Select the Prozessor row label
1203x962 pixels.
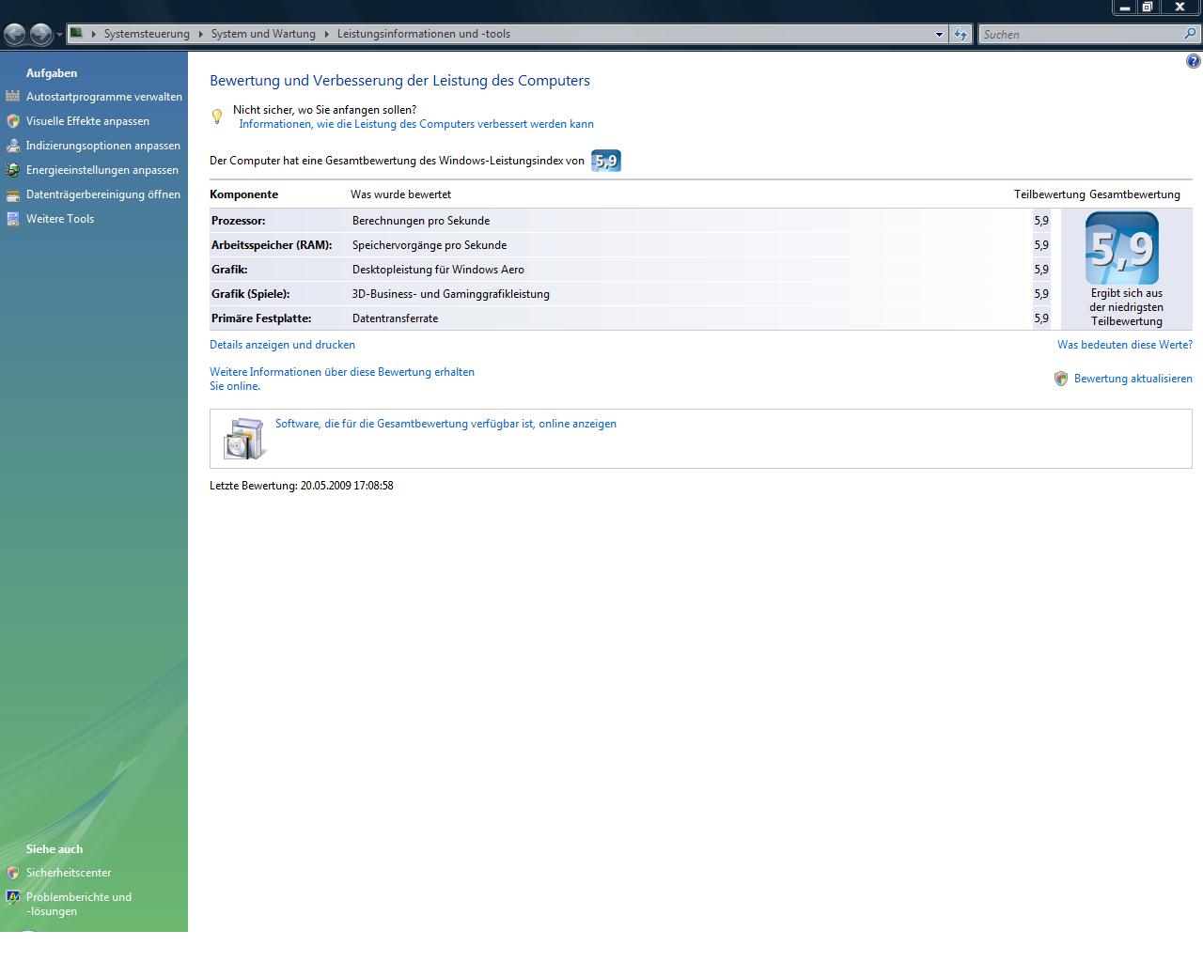click(239, 221)
